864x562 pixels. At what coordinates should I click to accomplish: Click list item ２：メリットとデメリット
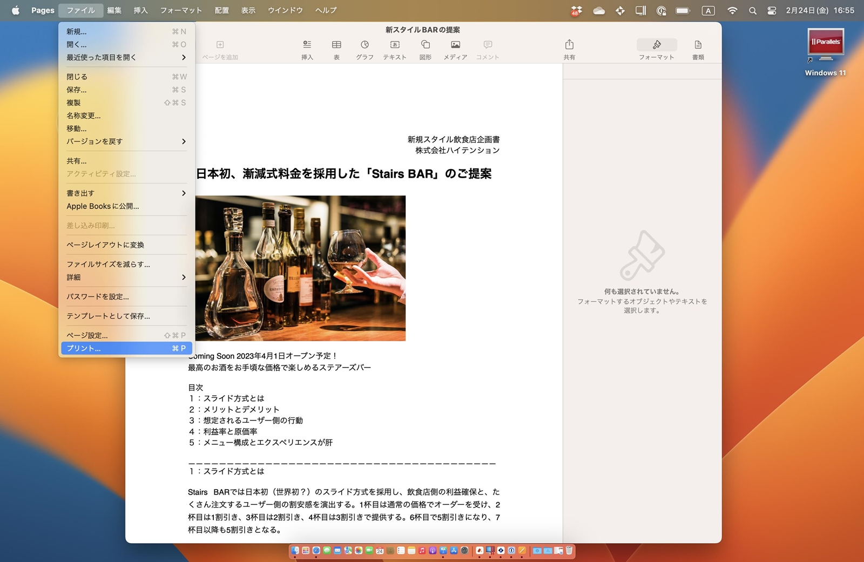(234, 410)
